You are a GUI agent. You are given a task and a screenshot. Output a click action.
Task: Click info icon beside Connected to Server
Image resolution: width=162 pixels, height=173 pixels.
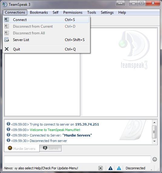pyautogui.click(x=8, y=135)
